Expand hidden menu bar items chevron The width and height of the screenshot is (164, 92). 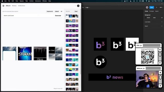coord(122,1)
